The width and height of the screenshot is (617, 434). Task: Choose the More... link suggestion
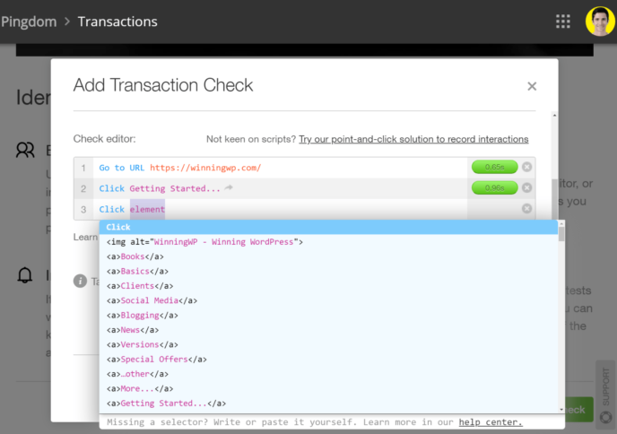point(328,389)
